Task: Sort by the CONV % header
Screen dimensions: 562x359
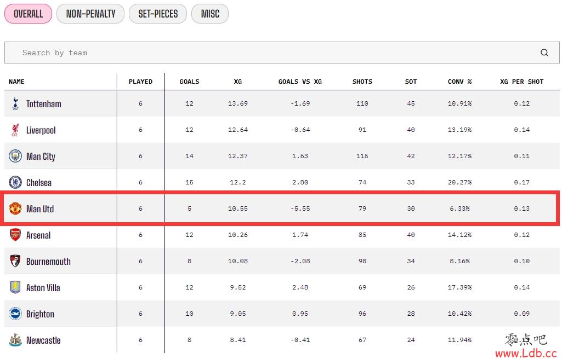Action: [x=459, y=82]
